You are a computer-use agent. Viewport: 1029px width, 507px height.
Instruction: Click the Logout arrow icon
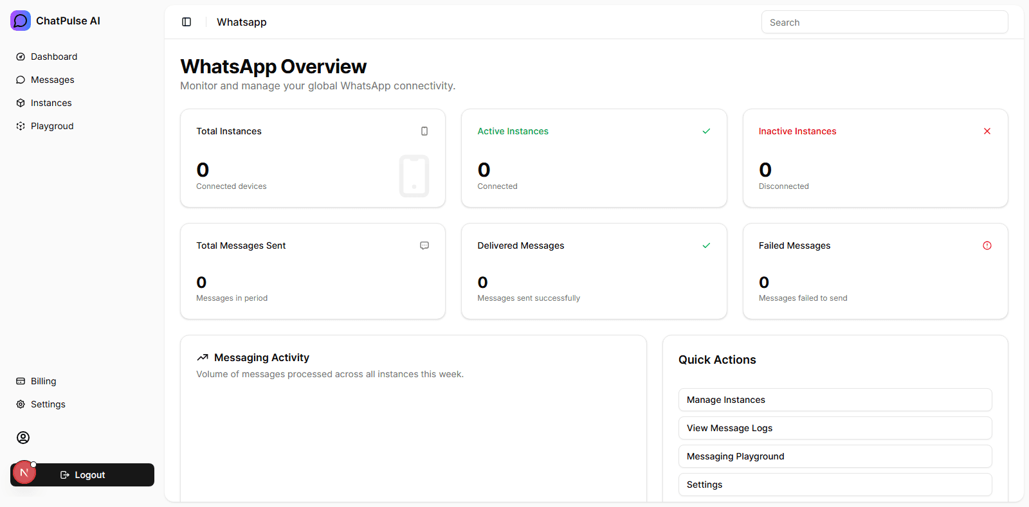point(65,475)
